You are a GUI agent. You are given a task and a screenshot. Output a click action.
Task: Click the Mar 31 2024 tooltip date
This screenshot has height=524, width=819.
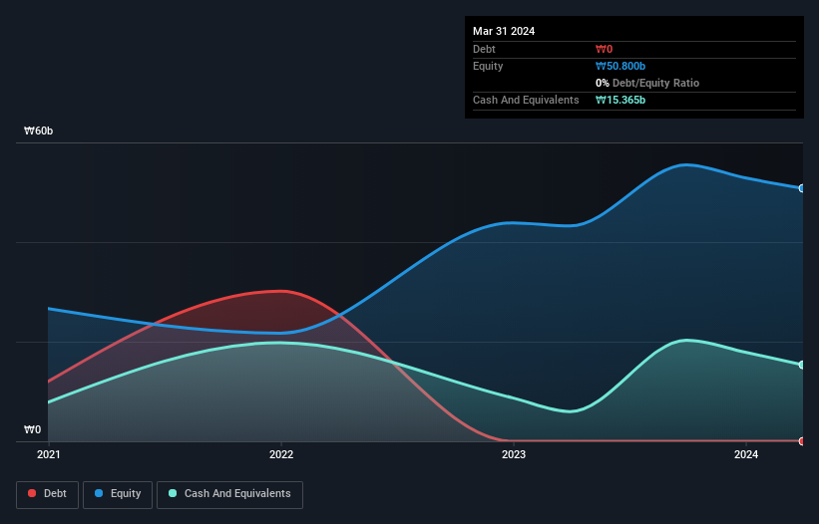pyautogui.click(x=504, y=31)
